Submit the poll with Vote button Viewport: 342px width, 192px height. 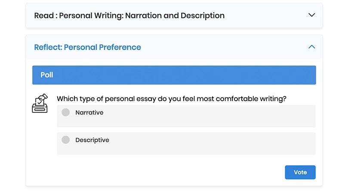coord(300,172)
